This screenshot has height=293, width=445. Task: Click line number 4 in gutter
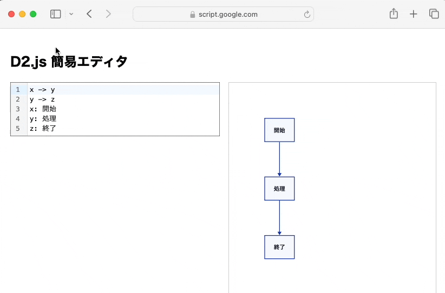click(x=18, y=119)
